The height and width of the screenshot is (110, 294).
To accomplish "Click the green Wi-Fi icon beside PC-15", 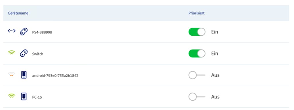I will coord(11,96).
